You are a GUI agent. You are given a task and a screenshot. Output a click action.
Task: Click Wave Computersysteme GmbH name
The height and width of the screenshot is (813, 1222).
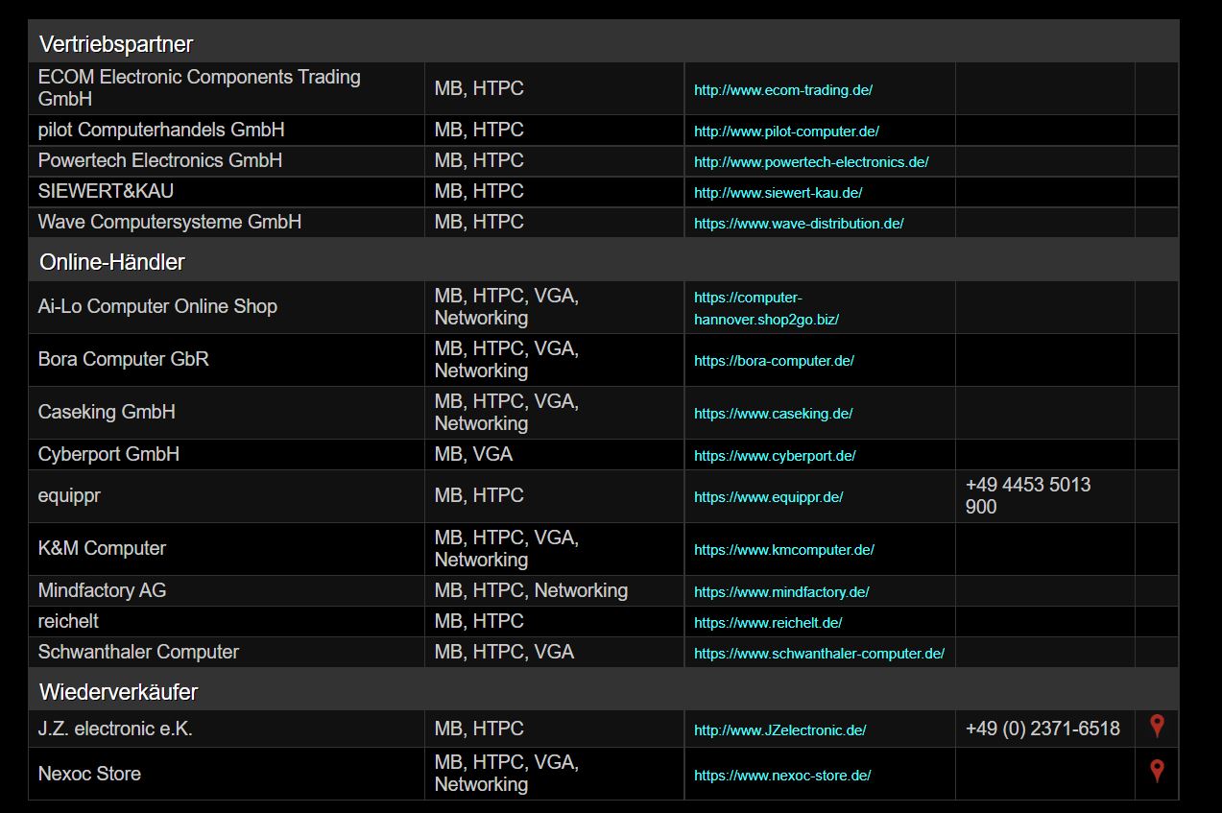click(x=170, y=222)
